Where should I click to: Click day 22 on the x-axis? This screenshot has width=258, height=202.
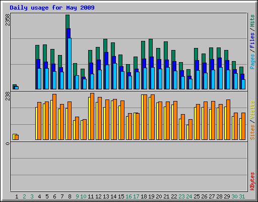coord(174,196)
